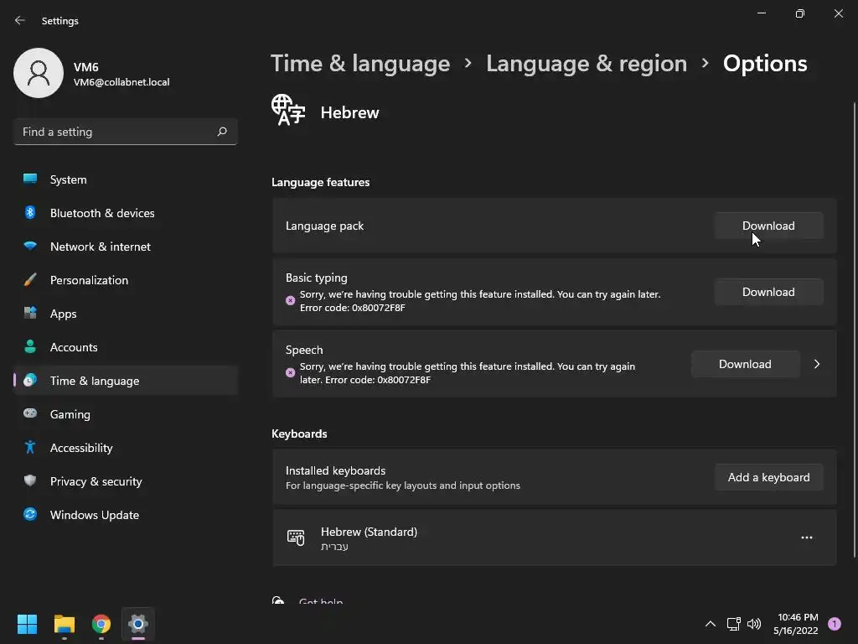This screenshot has height=644, width=858.
Task: Open Bluetooth & devices settings
Action: tap(102, 213)
